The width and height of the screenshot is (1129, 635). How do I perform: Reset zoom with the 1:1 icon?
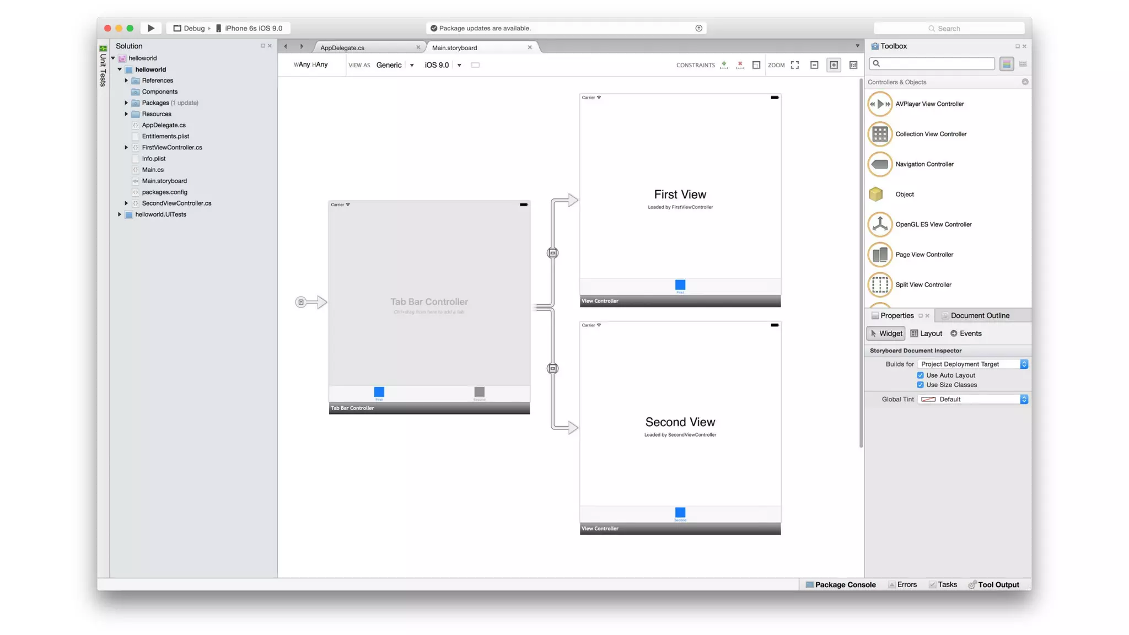point(853,65)
